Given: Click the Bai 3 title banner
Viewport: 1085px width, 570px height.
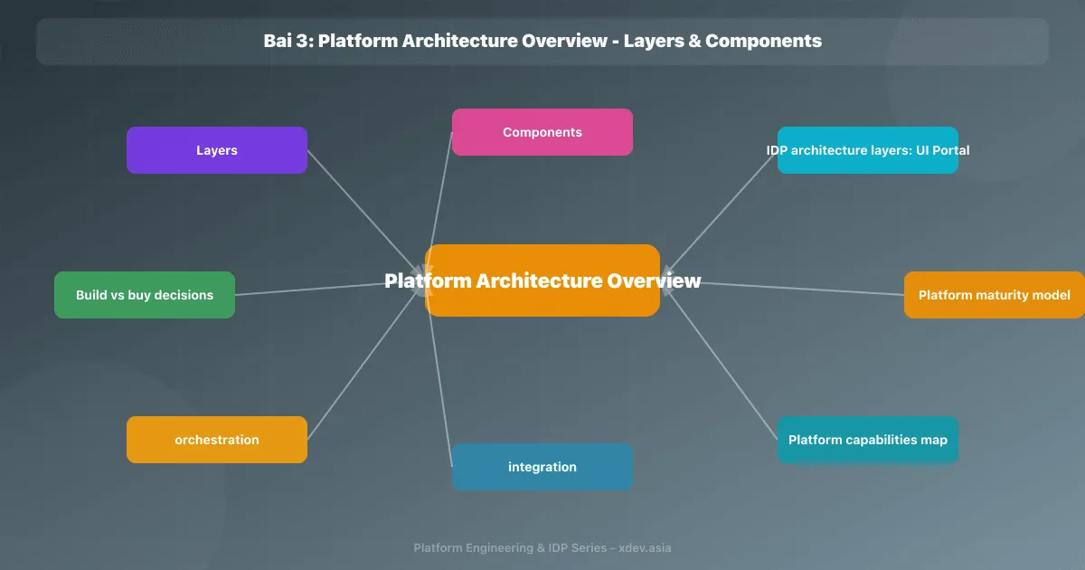Looking at the screenshot, I should point(542,41).
